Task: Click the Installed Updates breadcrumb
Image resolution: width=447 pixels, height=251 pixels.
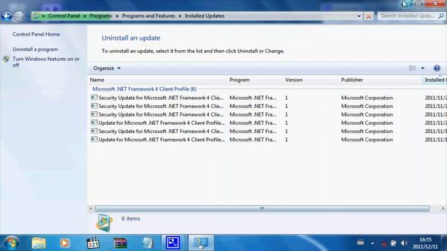Action: point(205,16)
